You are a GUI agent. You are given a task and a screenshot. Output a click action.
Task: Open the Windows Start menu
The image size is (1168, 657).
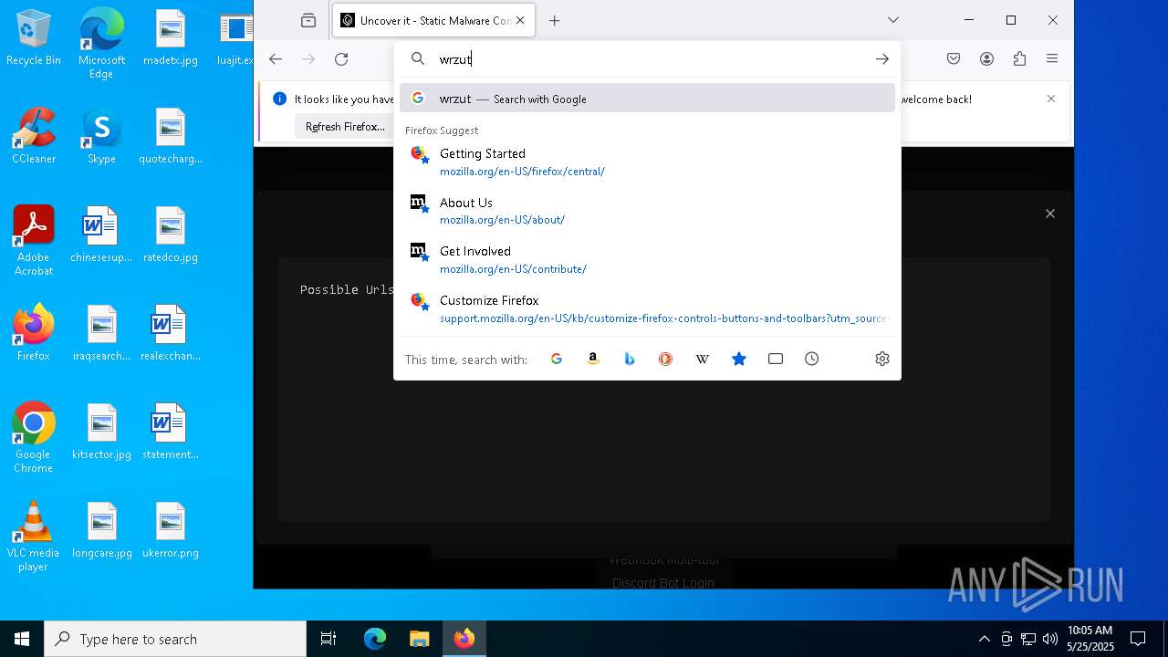click(x=22, y=639)
